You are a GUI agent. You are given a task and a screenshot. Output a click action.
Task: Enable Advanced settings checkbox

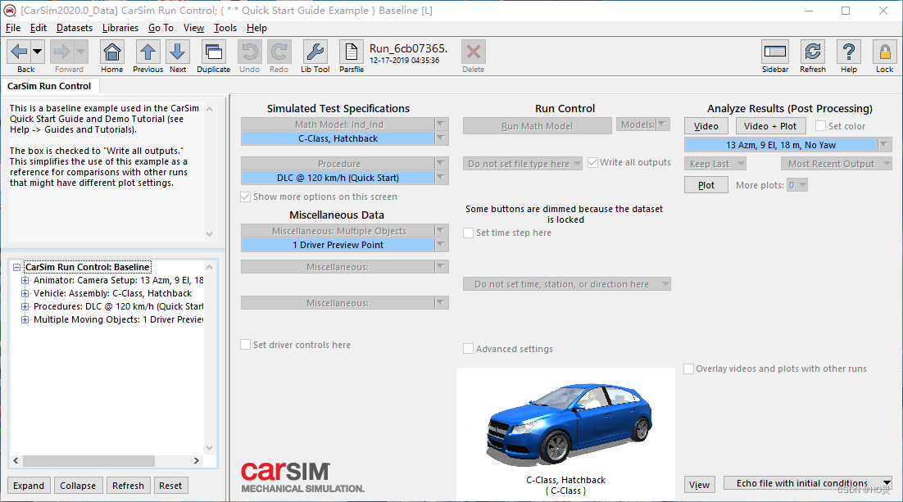tap(468, 348)
